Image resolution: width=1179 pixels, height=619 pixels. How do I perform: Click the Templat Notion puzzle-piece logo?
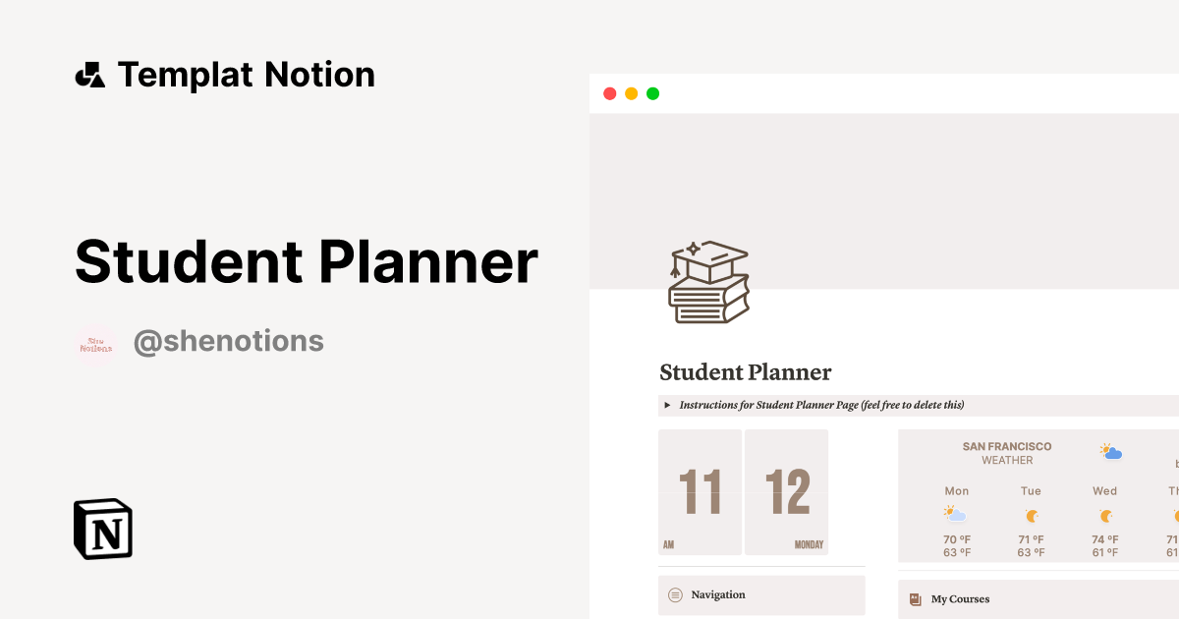[x=89, y=74]
